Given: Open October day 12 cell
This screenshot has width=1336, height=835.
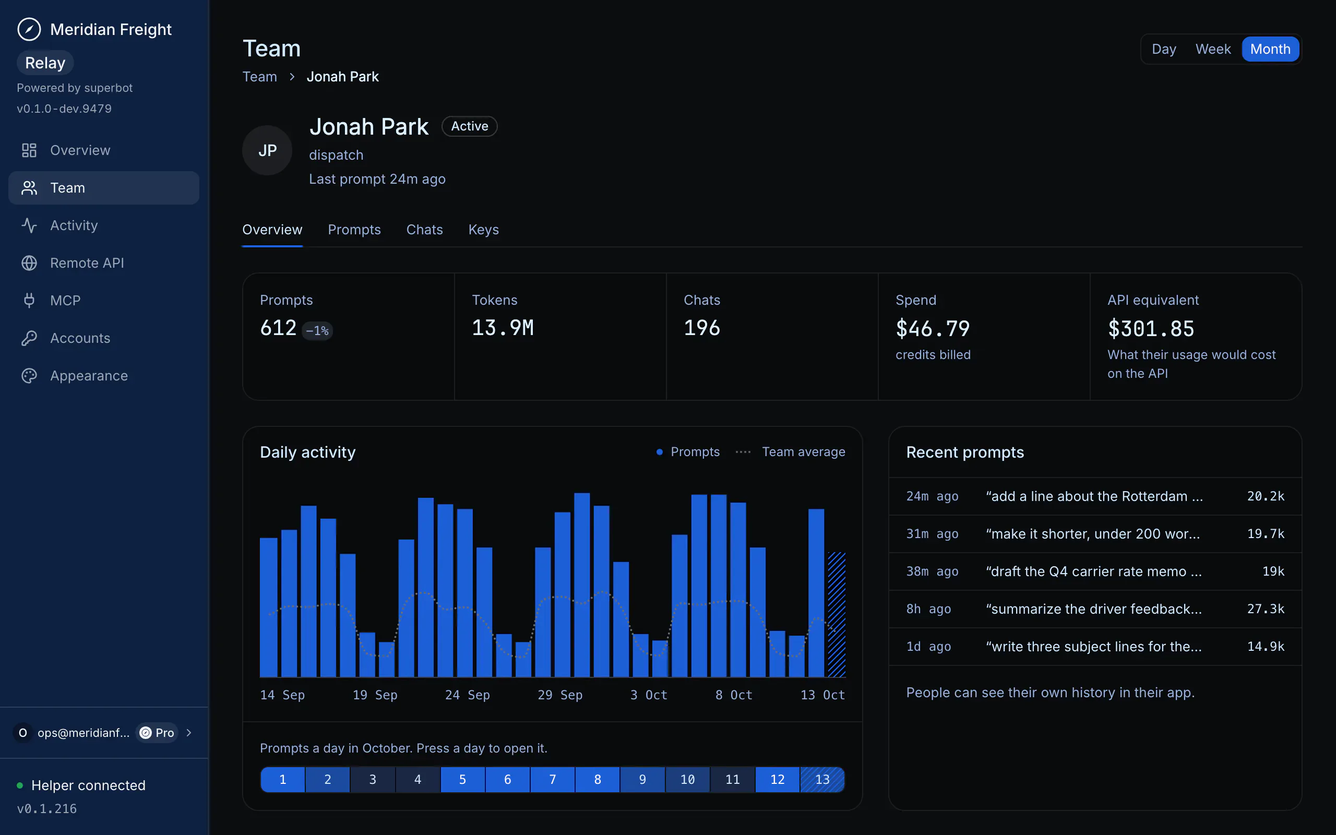Looking at the screenshot, I should click(777, 779).
